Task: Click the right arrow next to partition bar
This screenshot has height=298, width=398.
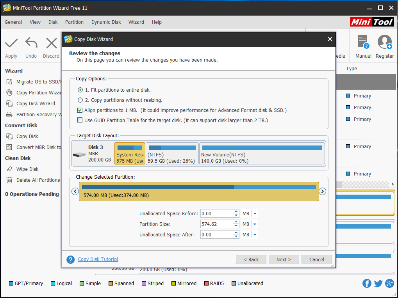Action: pos(322,191)
